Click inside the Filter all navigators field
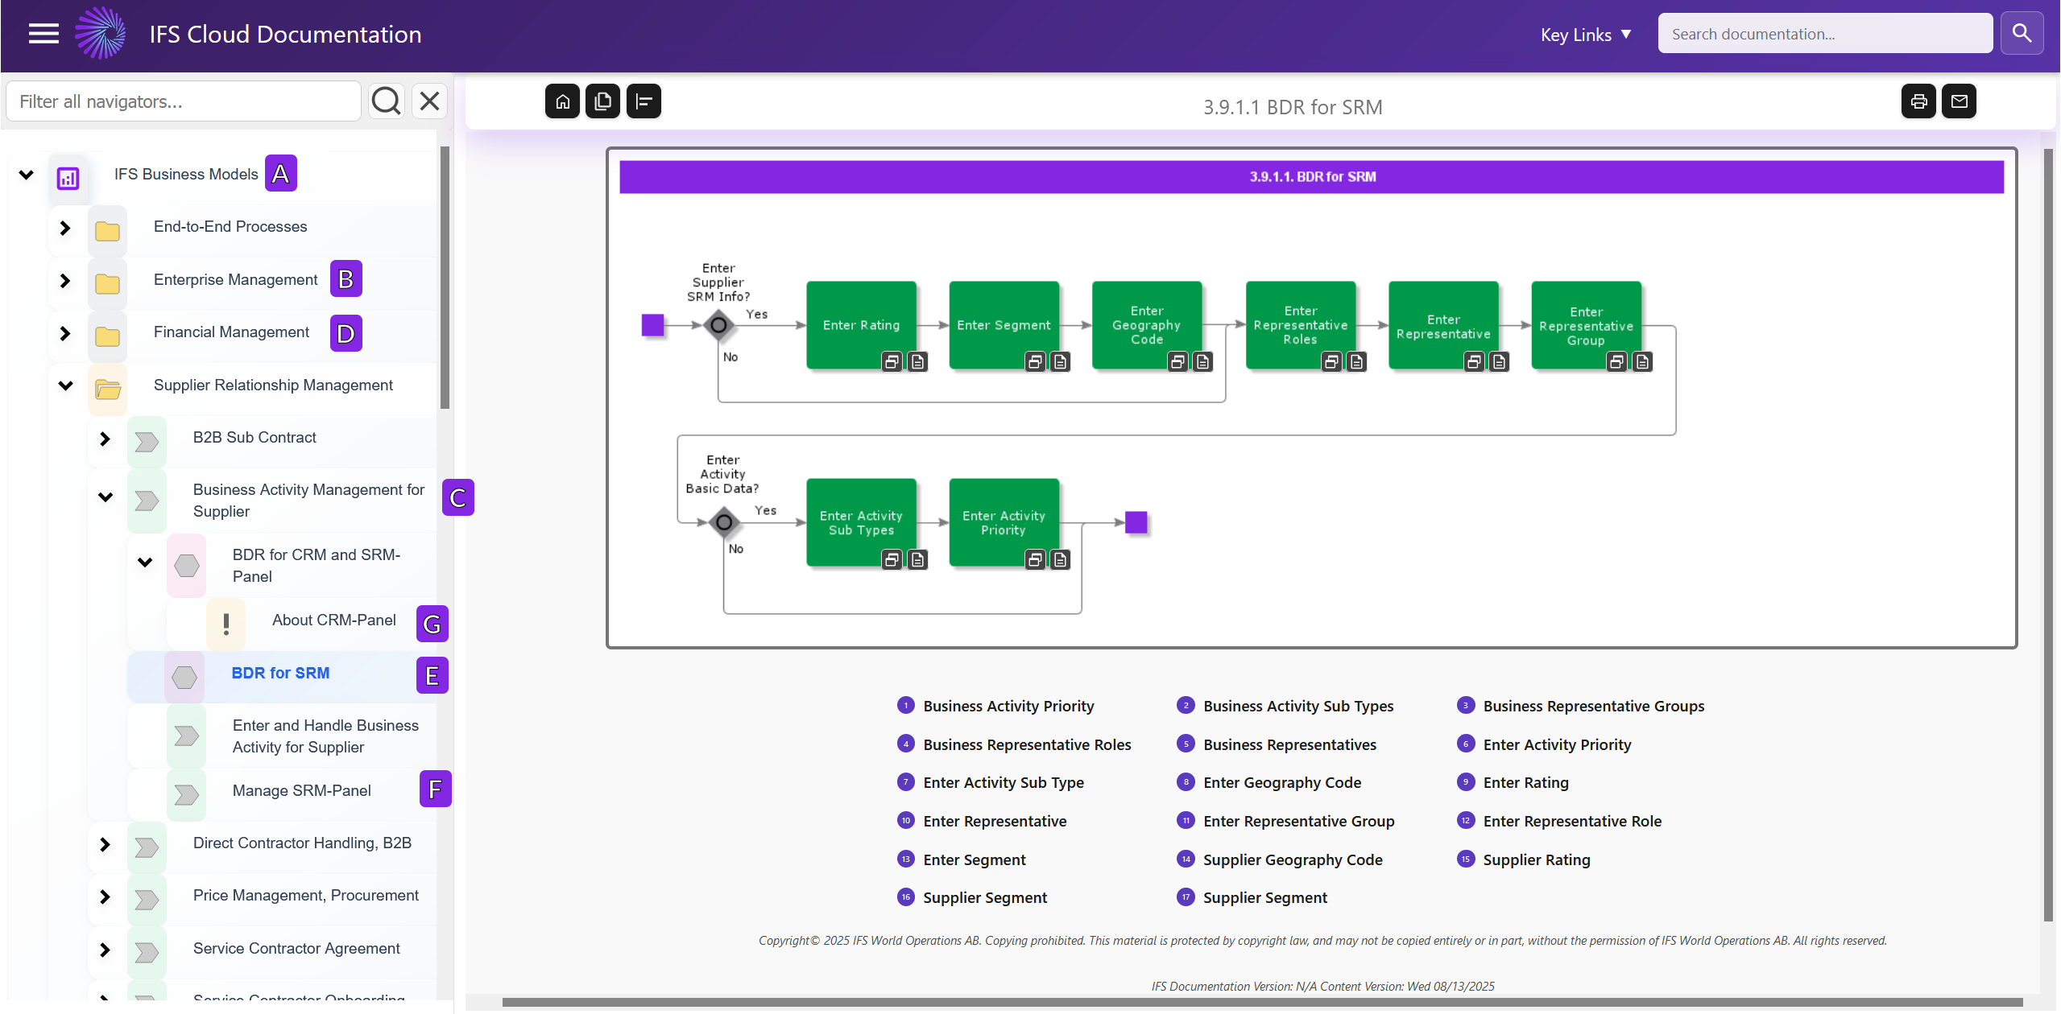This screenshot has height=1014, width=2061. (x=183, y=101)
